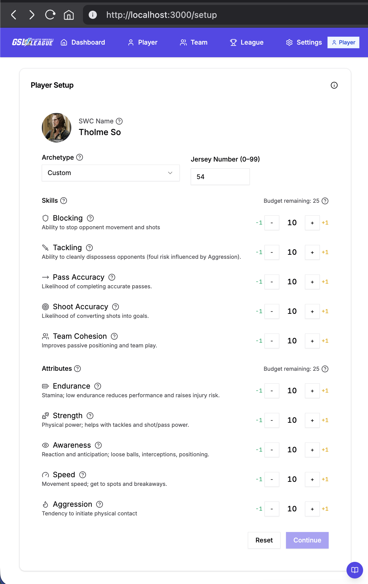Increase Speed by one point
The height and width of the screenshot is (584, 368).
312,479
